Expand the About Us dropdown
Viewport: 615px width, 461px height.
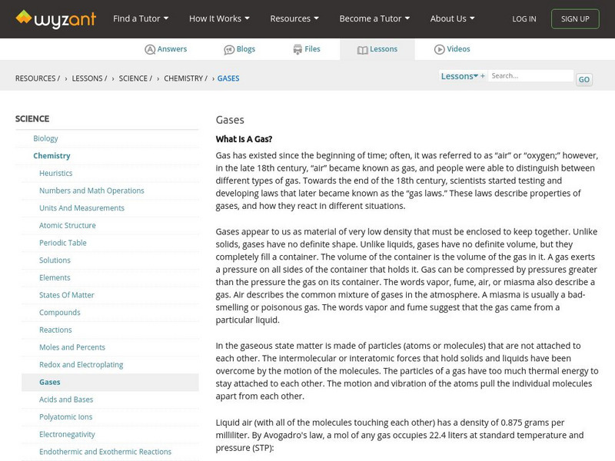pyautogui.click(x=452, y=18)
